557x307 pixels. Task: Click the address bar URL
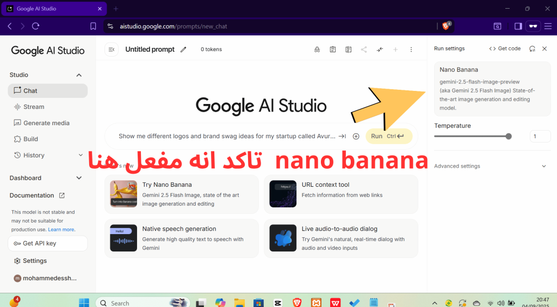tap(174, 26)
